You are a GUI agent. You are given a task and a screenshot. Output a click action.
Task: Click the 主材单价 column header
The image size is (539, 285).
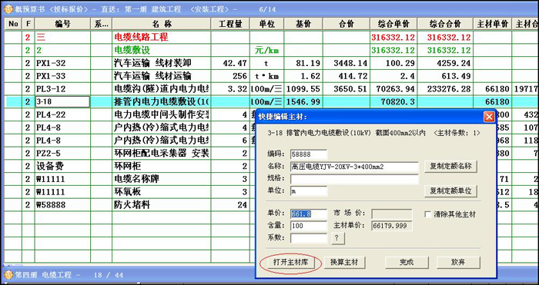click(493, 24)
